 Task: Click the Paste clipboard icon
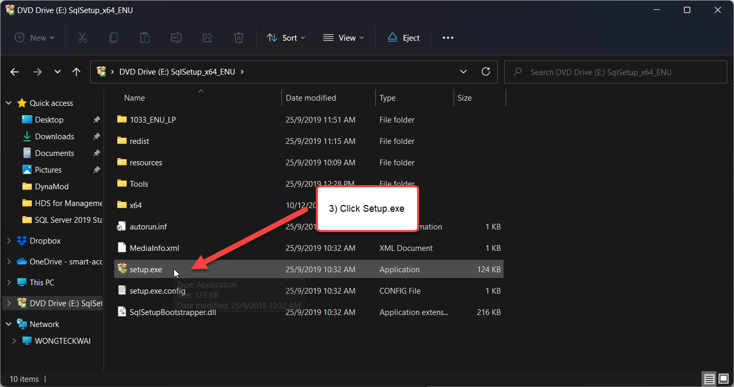(144, 38)
